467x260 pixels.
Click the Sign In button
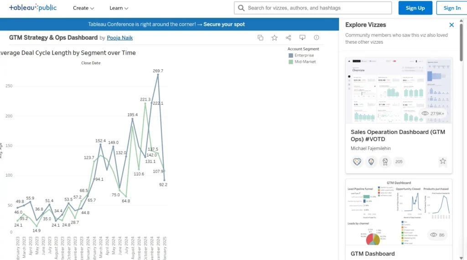[452, 8]
